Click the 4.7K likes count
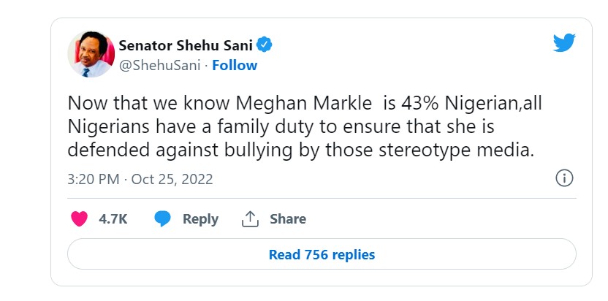The height and width of the screenshot is (301, 608). (x=113, y=219)
